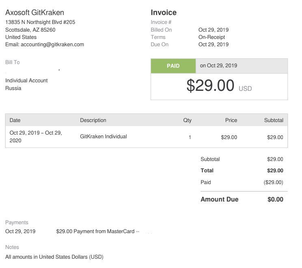Select the address line 13835 N Northsight Blvd #205
Image resolution: width=302 pixels, height=268 pixels.
tap(40, 22)
